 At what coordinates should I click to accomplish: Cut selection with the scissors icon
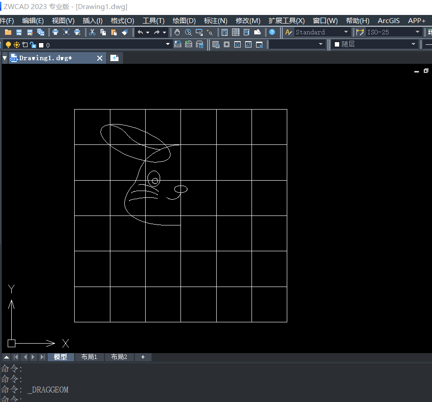tap(92, 32)
